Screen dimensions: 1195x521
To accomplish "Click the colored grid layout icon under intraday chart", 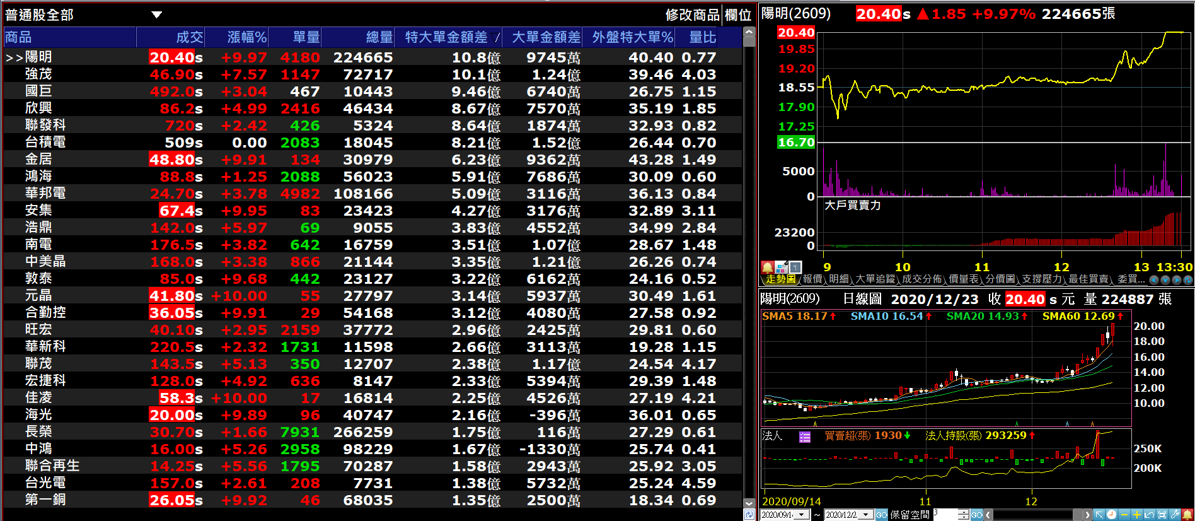I will pos(782,267).
